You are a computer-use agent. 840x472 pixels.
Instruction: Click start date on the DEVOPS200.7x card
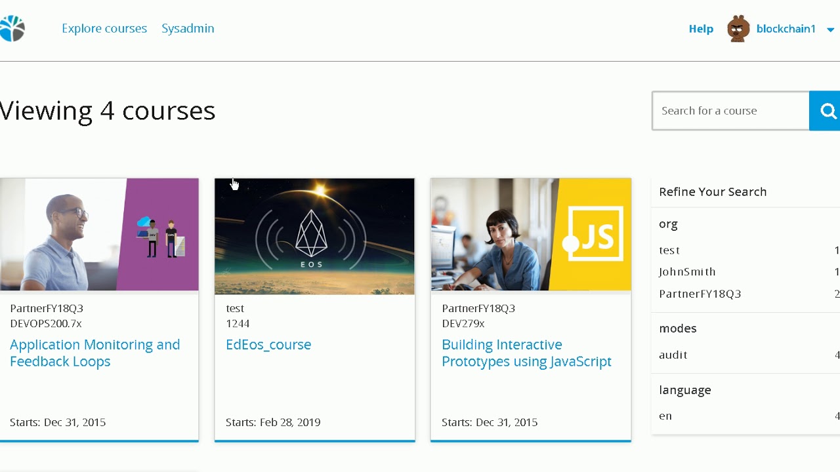tap(58, 422)
